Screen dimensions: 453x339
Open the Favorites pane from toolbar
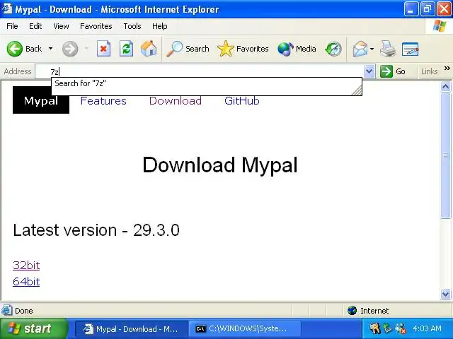point(243,49)
